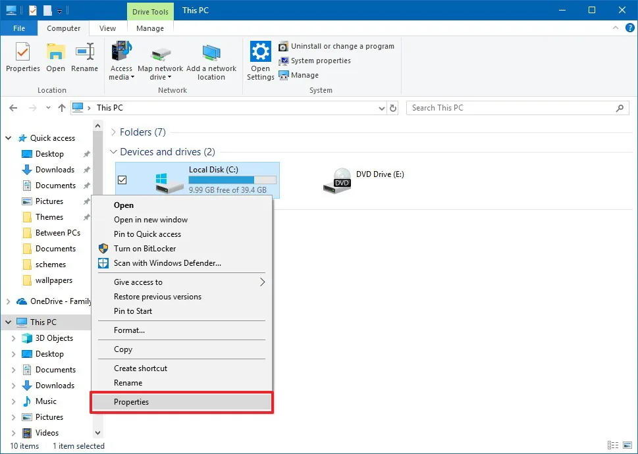Expand the Folders (7) group
Screen dimensions: 638x454
tap(113, 132)
